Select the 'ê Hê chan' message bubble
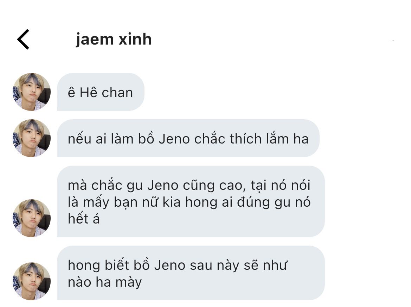411x307 pixels. click(101, 92)
